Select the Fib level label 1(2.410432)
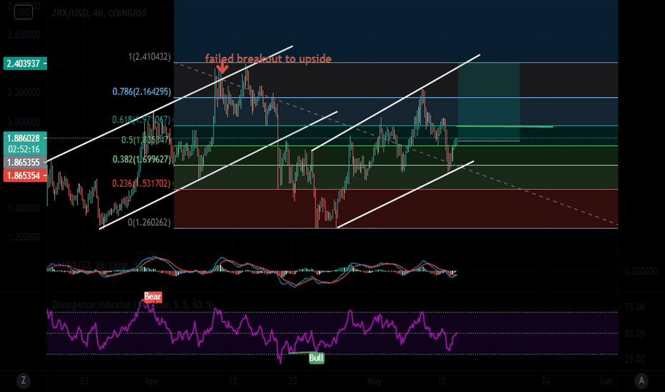The image size is (665, 392). tap(149, 57)
